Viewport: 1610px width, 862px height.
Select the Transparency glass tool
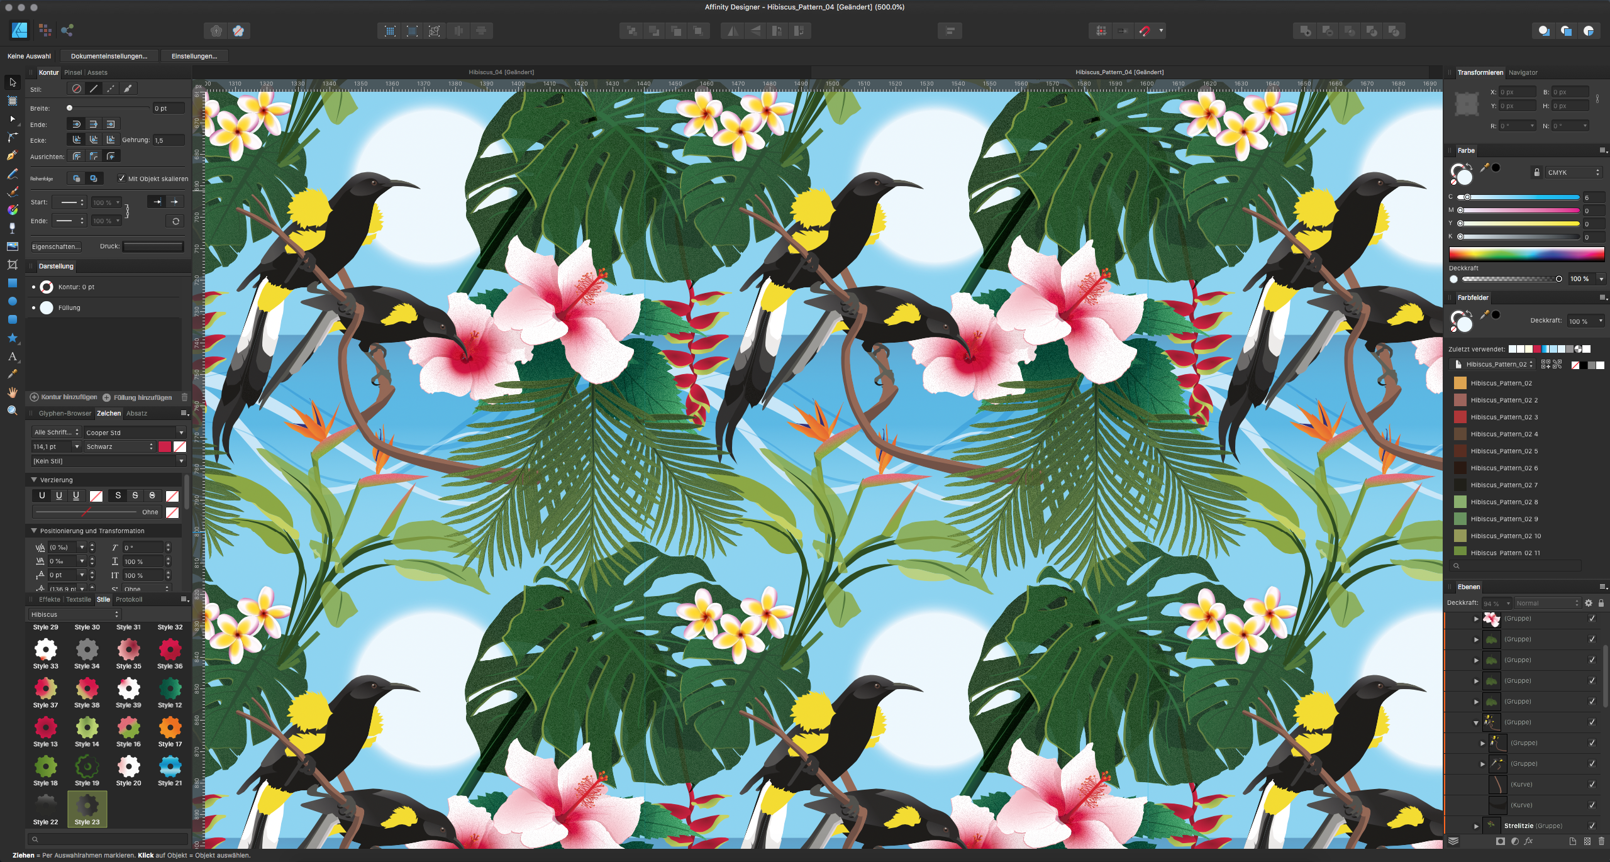click(12, 228)
